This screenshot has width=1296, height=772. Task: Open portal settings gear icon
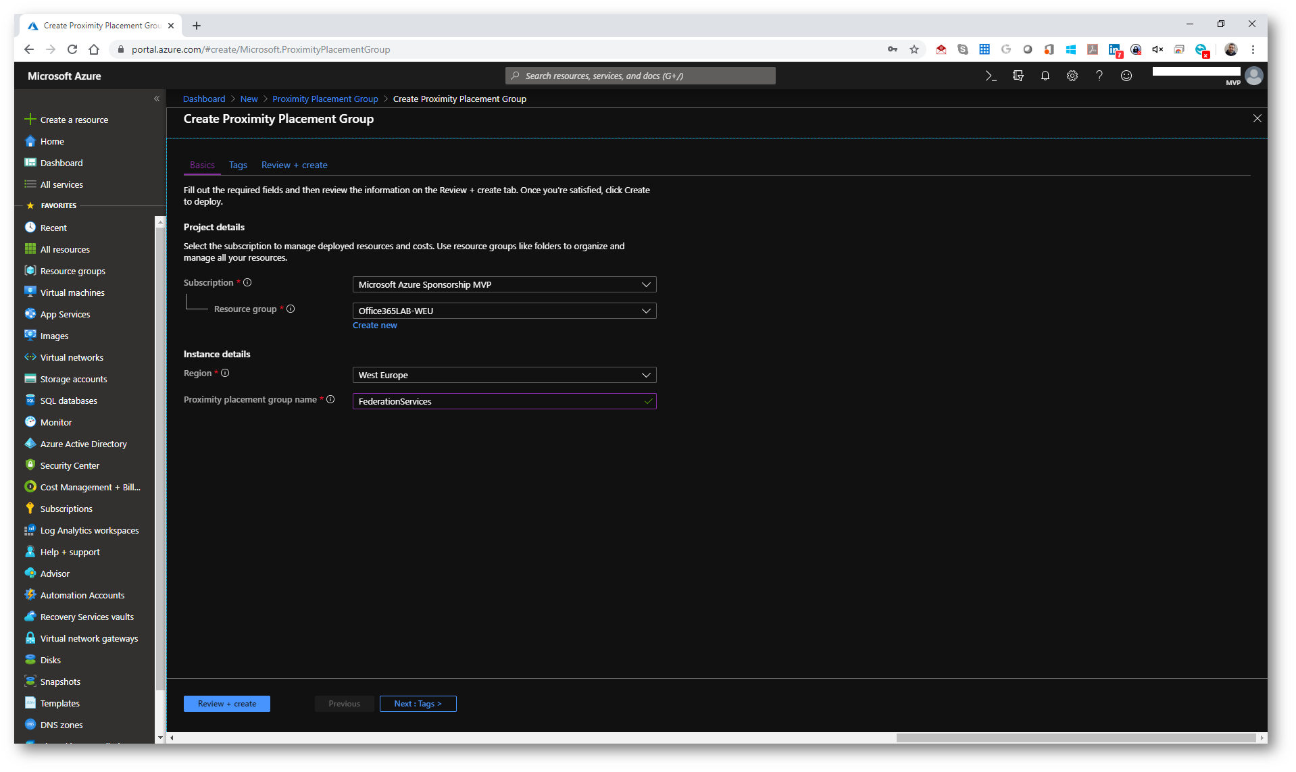click(1072, 76)
